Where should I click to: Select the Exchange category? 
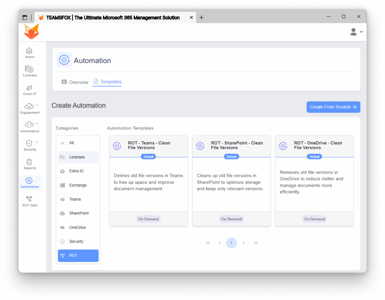point(78,185)
